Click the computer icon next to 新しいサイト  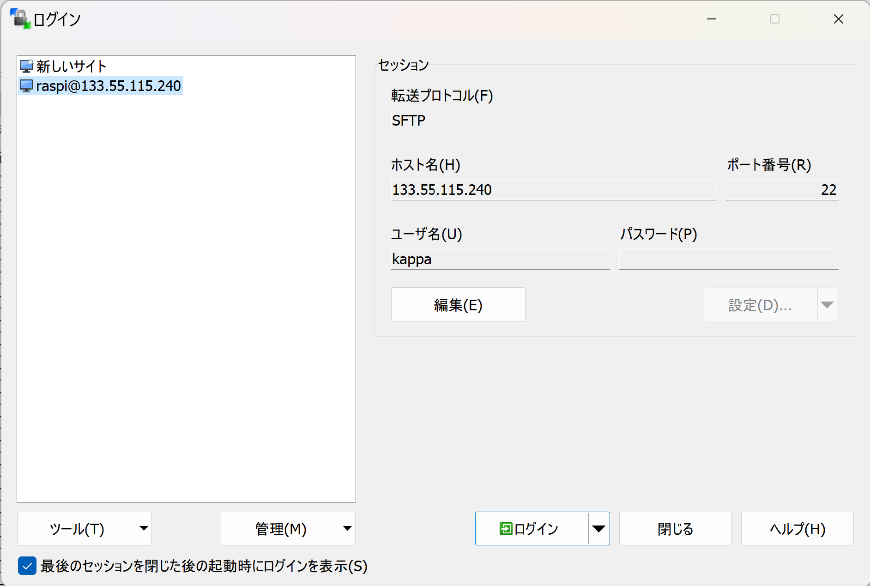coord(26,66)
